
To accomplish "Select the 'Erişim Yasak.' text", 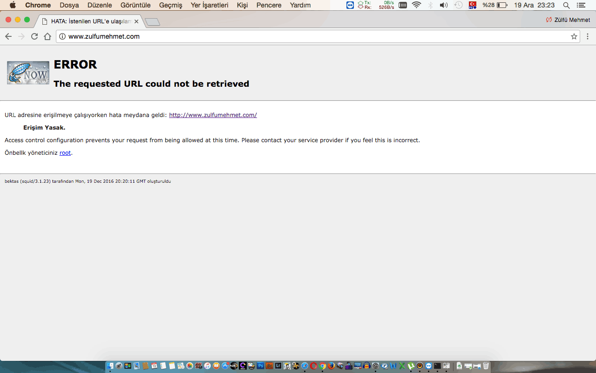I will click(44, 127).
